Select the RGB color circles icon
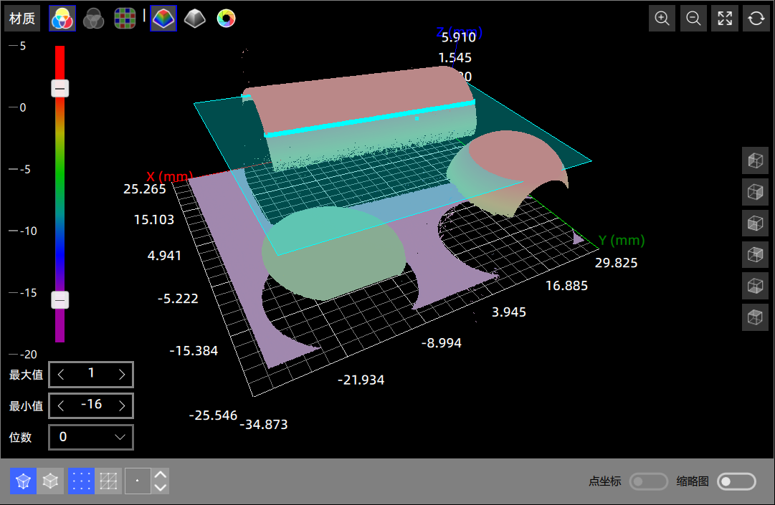775x505 pixels. [x=62, y=19]
